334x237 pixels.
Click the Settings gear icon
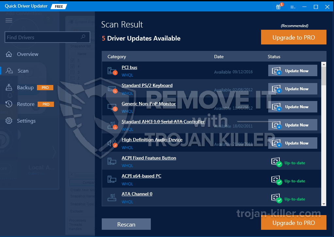click(x=9, y=121)
